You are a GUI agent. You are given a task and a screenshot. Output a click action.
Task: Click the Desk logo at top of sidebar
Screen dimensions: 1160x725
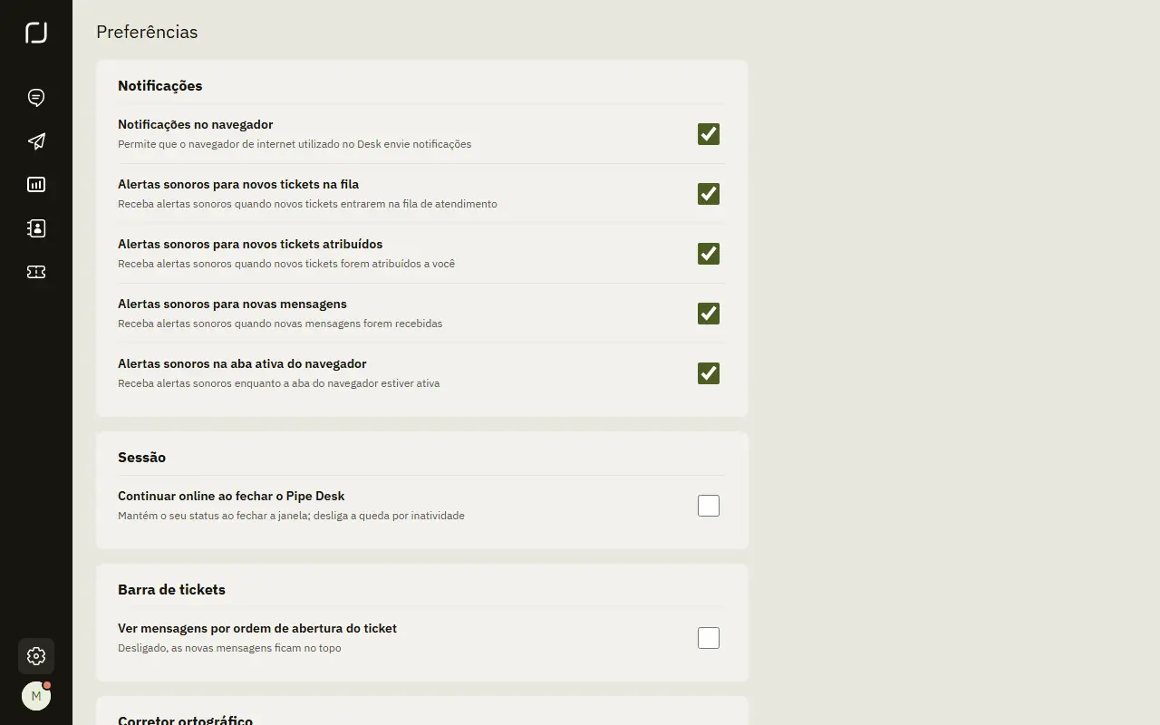pos(36,33)
